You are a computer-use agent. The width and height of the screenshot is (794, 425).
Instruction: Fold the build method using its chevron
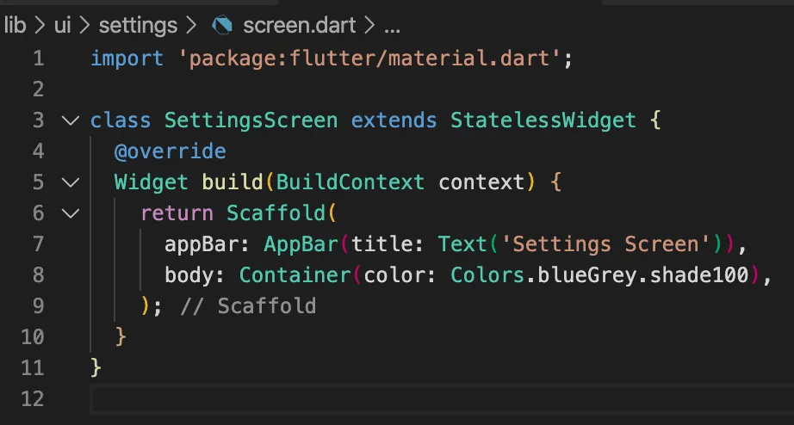tap(70, 182)
